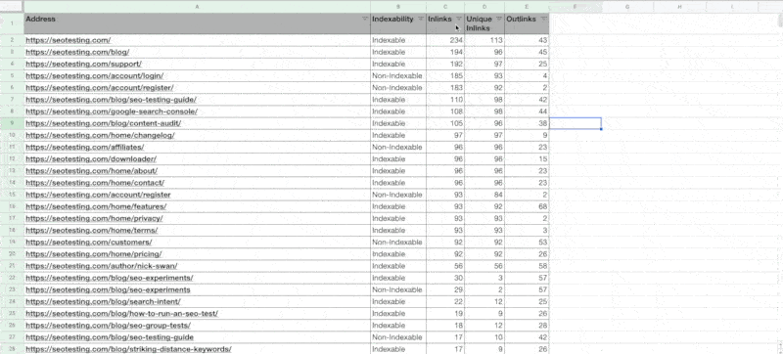Open the Outlinks column filter icon
The width and height of the screenshot is (783, 354).
click(543, 19)
